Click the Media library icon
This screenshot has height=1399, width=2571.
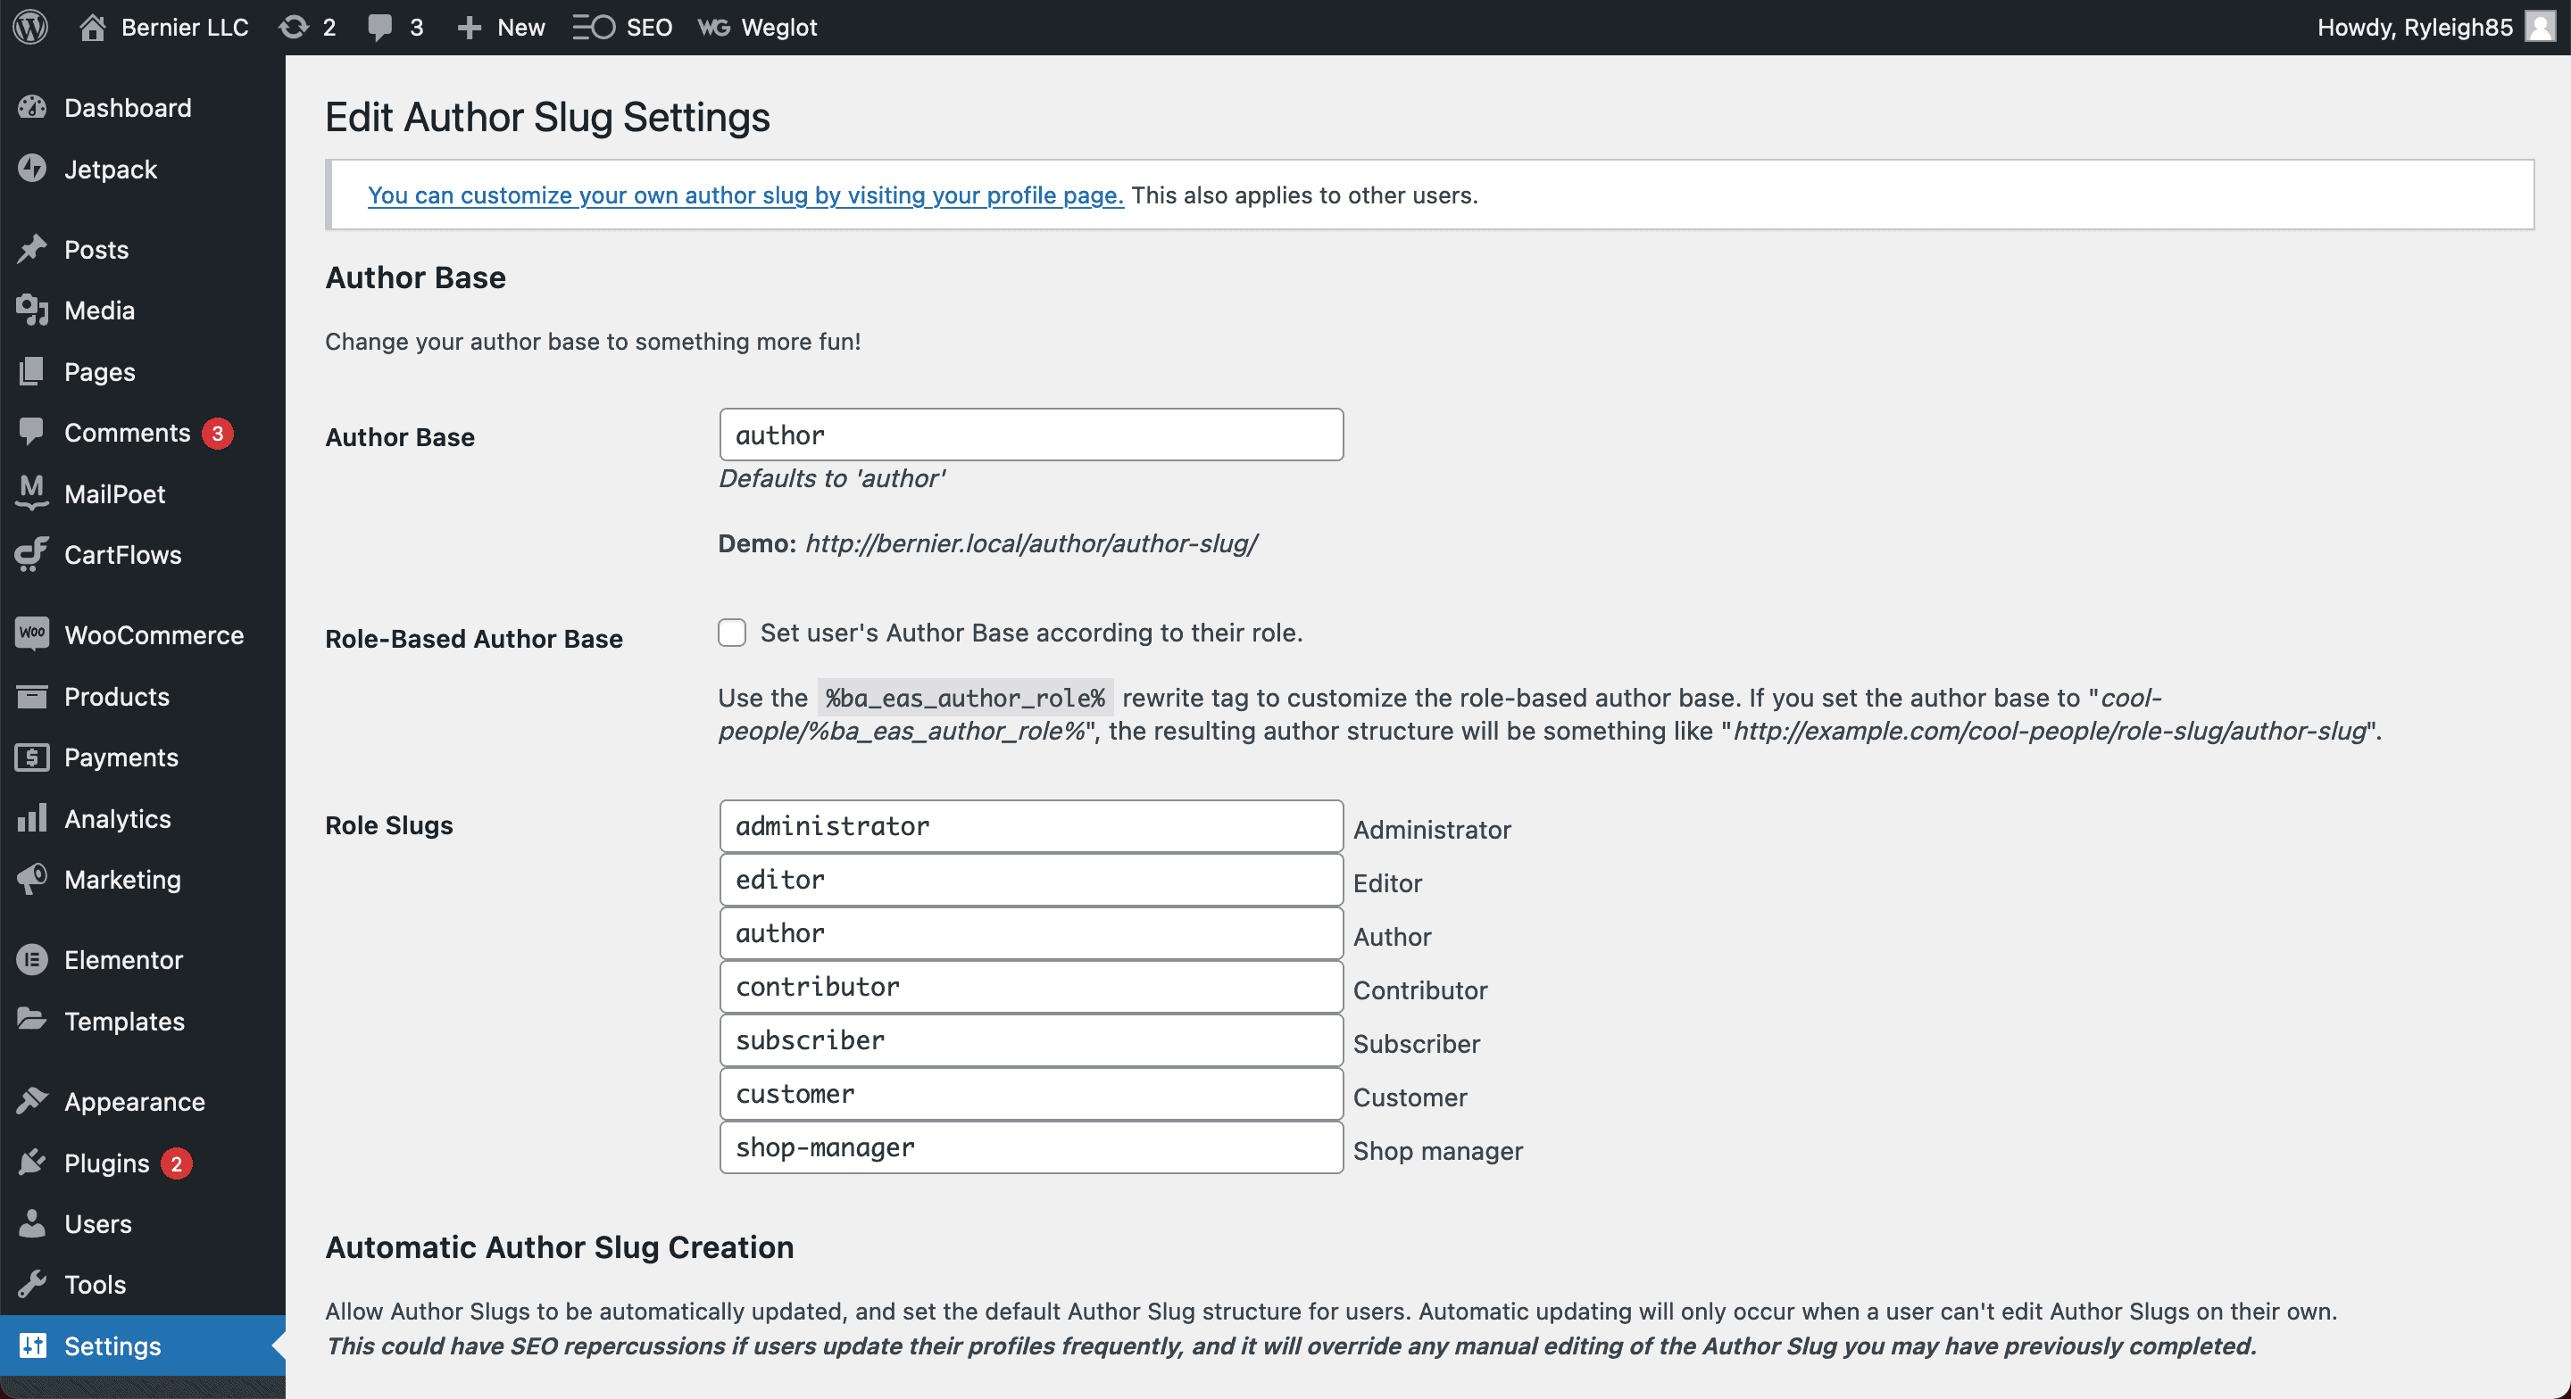click(x=32, y=310)
